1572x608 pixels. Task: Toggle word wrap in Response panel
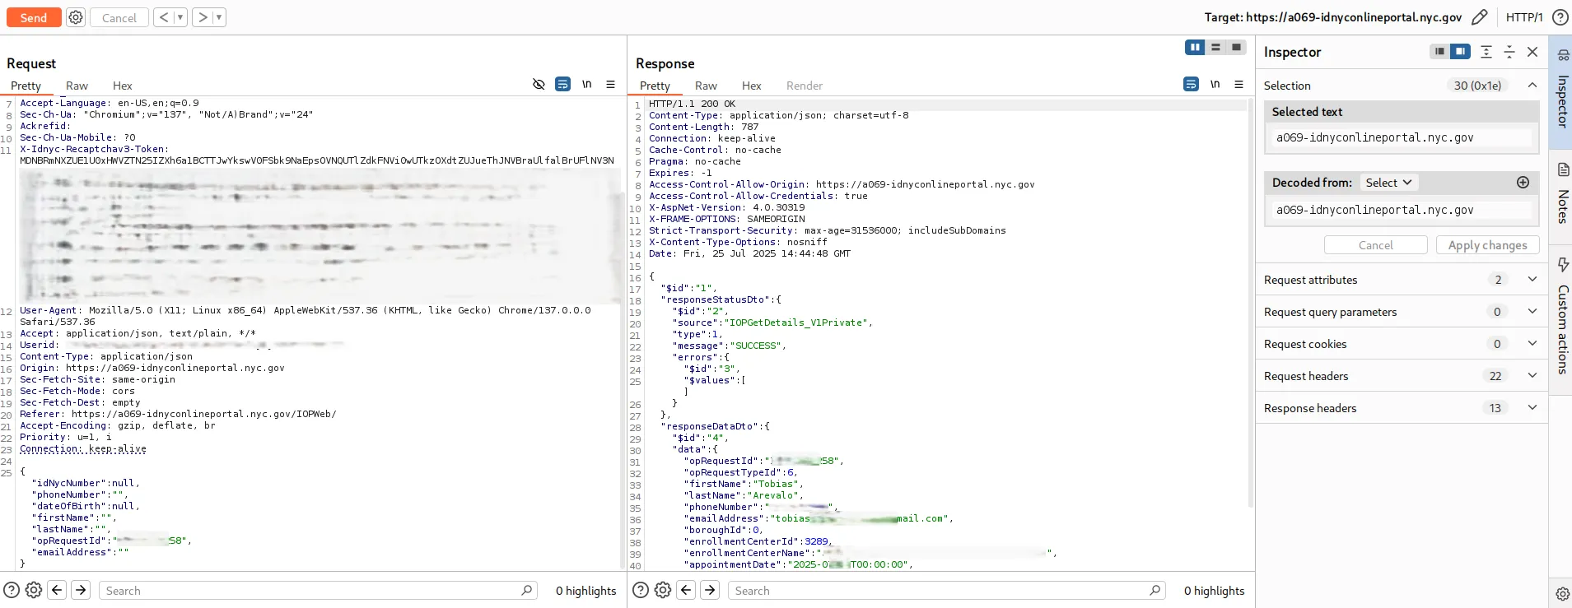(x=1191, y=84)
